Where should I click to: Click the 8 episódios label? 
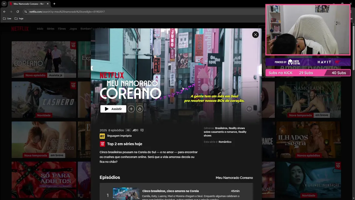pos(116,130)
